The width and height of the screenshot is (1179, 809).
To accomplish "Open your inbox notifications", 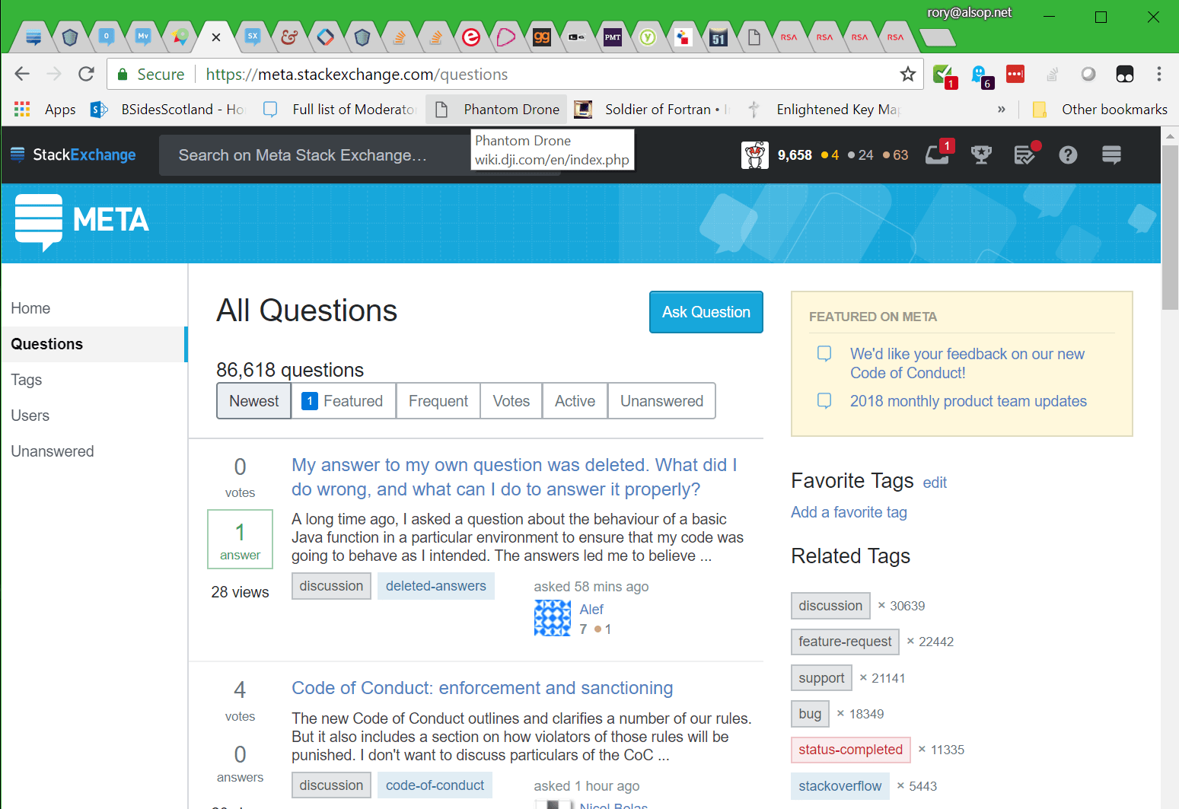I will tap(938, 154).
